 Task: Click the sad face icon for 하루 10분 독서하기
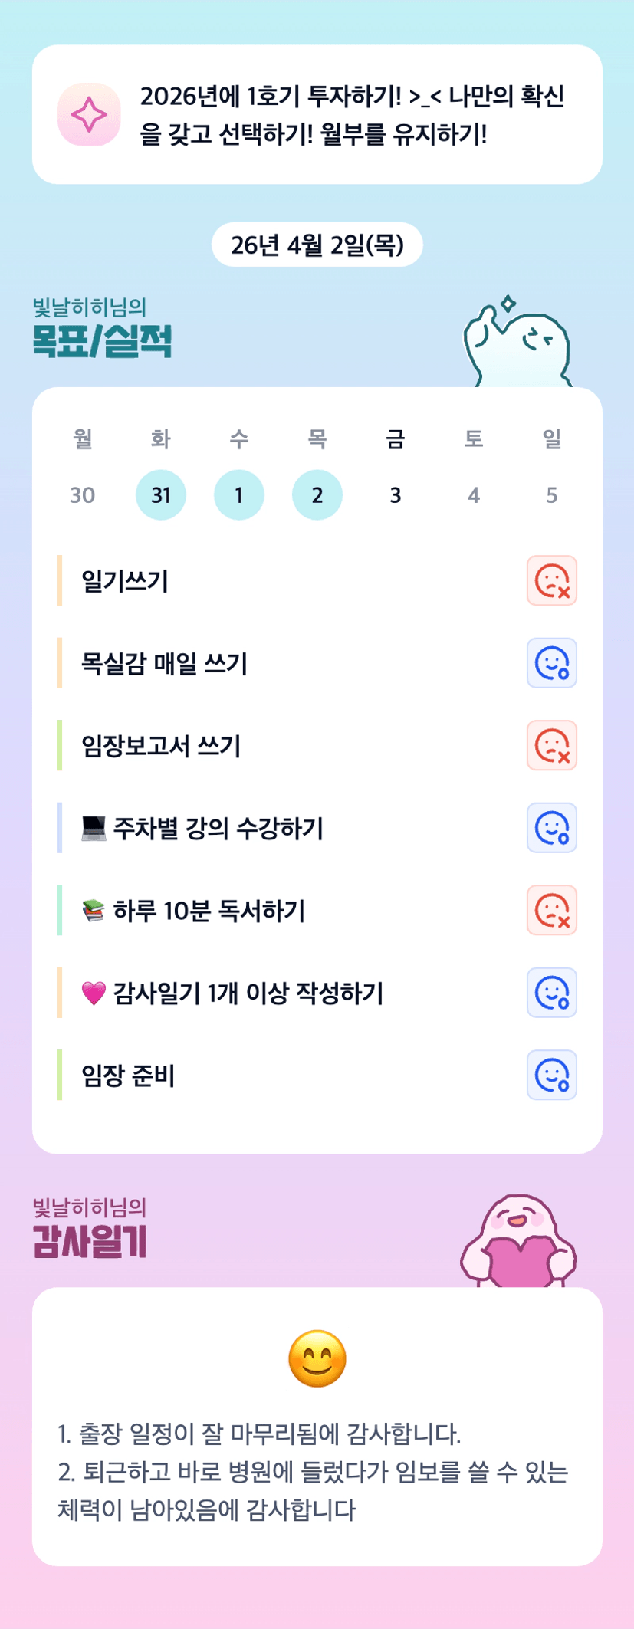(x=551, y=910)
